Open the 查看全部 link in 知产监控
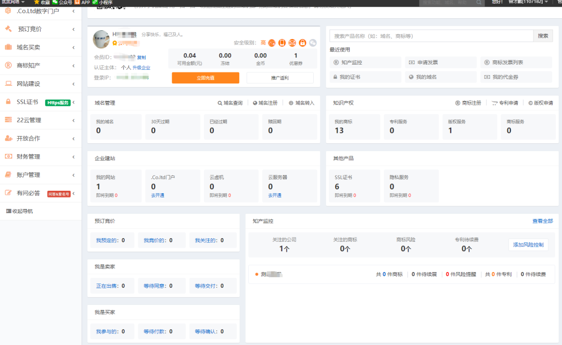 (x=542, y=221)
